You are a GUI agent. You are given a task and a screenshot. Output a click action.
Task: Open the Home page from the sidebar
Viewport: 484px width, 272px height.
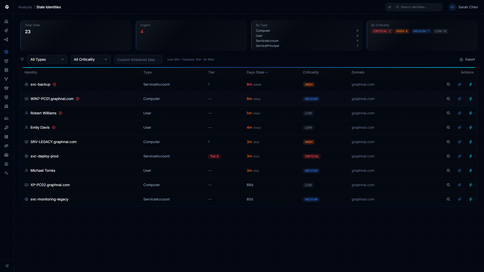coord(6,21)
